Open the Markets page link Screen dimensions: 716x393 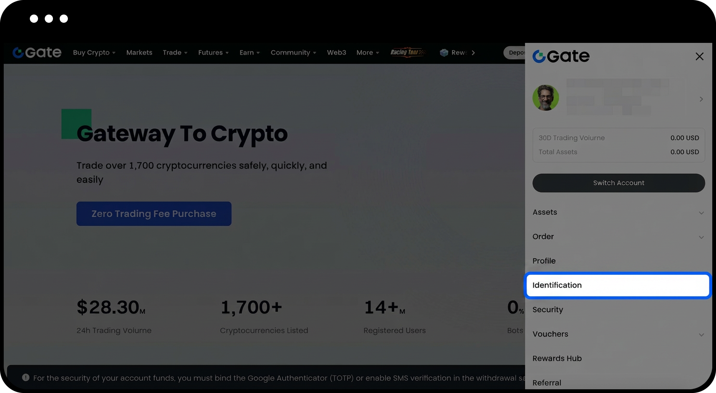click(139, 53)
